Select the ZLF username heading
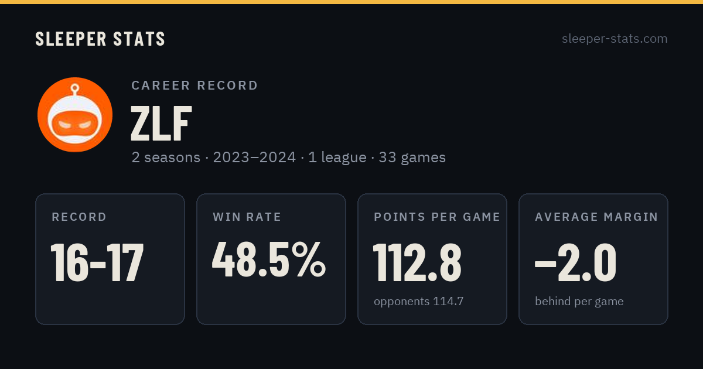Screen dimensions: 703x369 pos(161,125)
